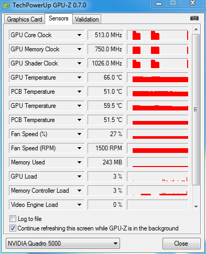
Task: Click the Close button
Action: tap(181, 244)
